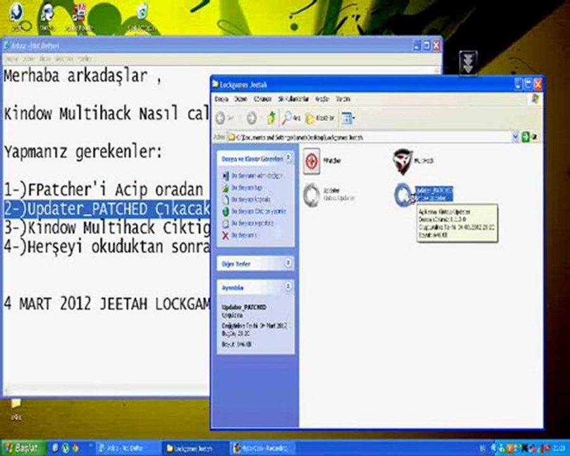Switch to HyperCam Recording taskbar button

pyautogui.click(x=263, y=448)
